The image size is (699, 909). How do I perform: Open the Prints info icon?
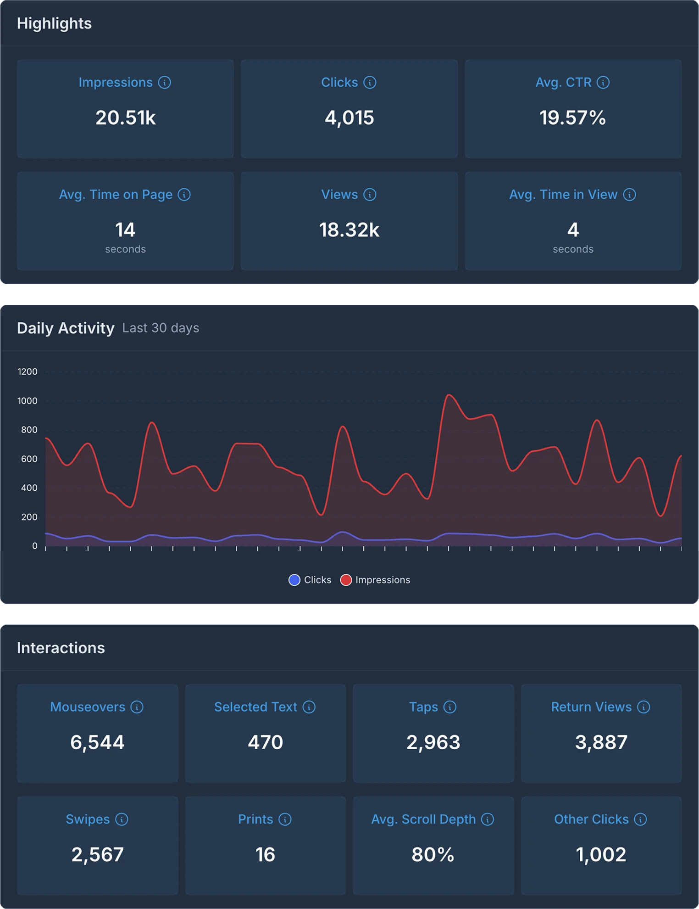pyautogui.click(x=285, y=819)
